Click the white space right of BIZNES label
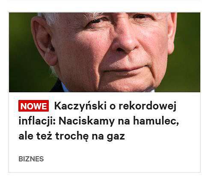Image resolution: width=202 pixels, height=182 pixels. (121, 159)
